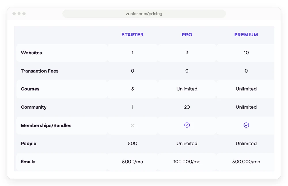Select the Starter People value 500
Viewport: 288px width, 186px height.
132,143
